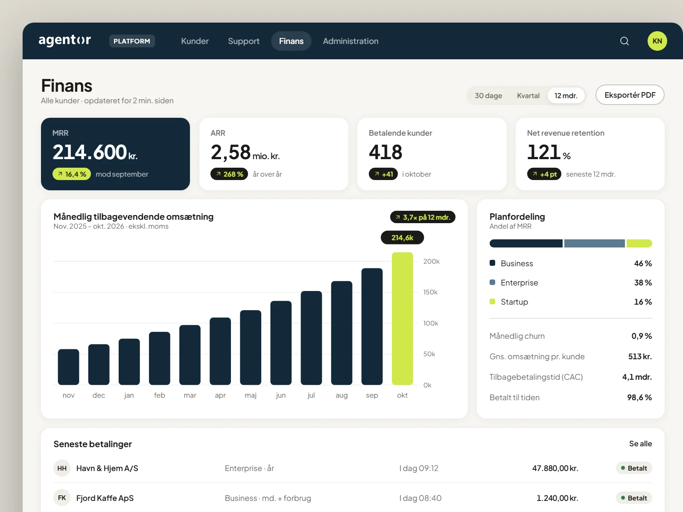Click Betalt status for Fjord Kaffe ApS

[x=634, y=498]
